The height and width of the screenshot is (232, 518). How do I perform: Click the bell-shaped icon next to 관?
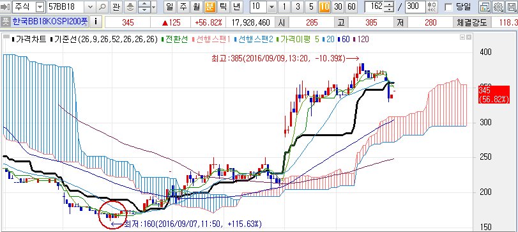pyautogui.click(x=130, y=6)
